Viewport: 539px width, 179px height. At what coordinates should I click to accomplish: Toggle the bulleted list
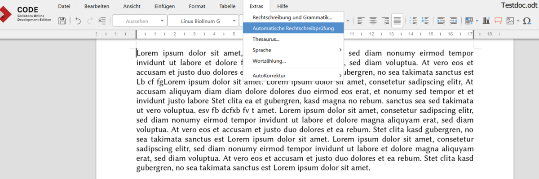point(414,21)
